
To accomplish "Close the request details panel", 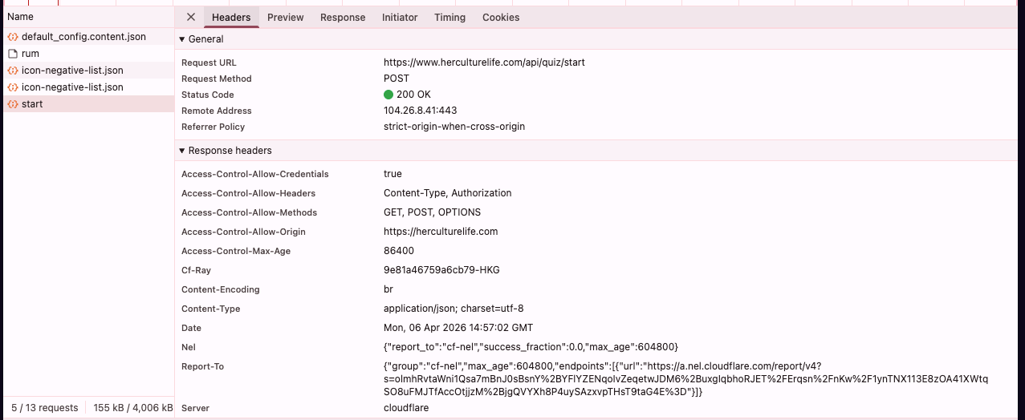I will (x=190, y=17).
